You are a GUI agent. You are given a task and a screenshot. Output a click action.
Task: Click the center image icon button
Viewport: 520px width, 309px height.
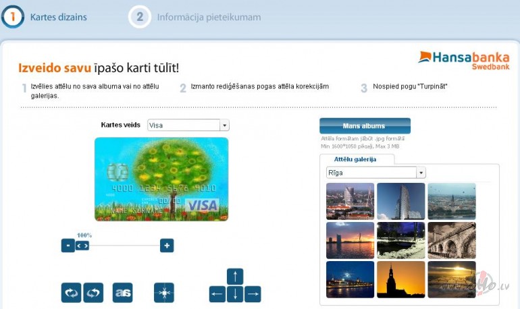(164, 292)
